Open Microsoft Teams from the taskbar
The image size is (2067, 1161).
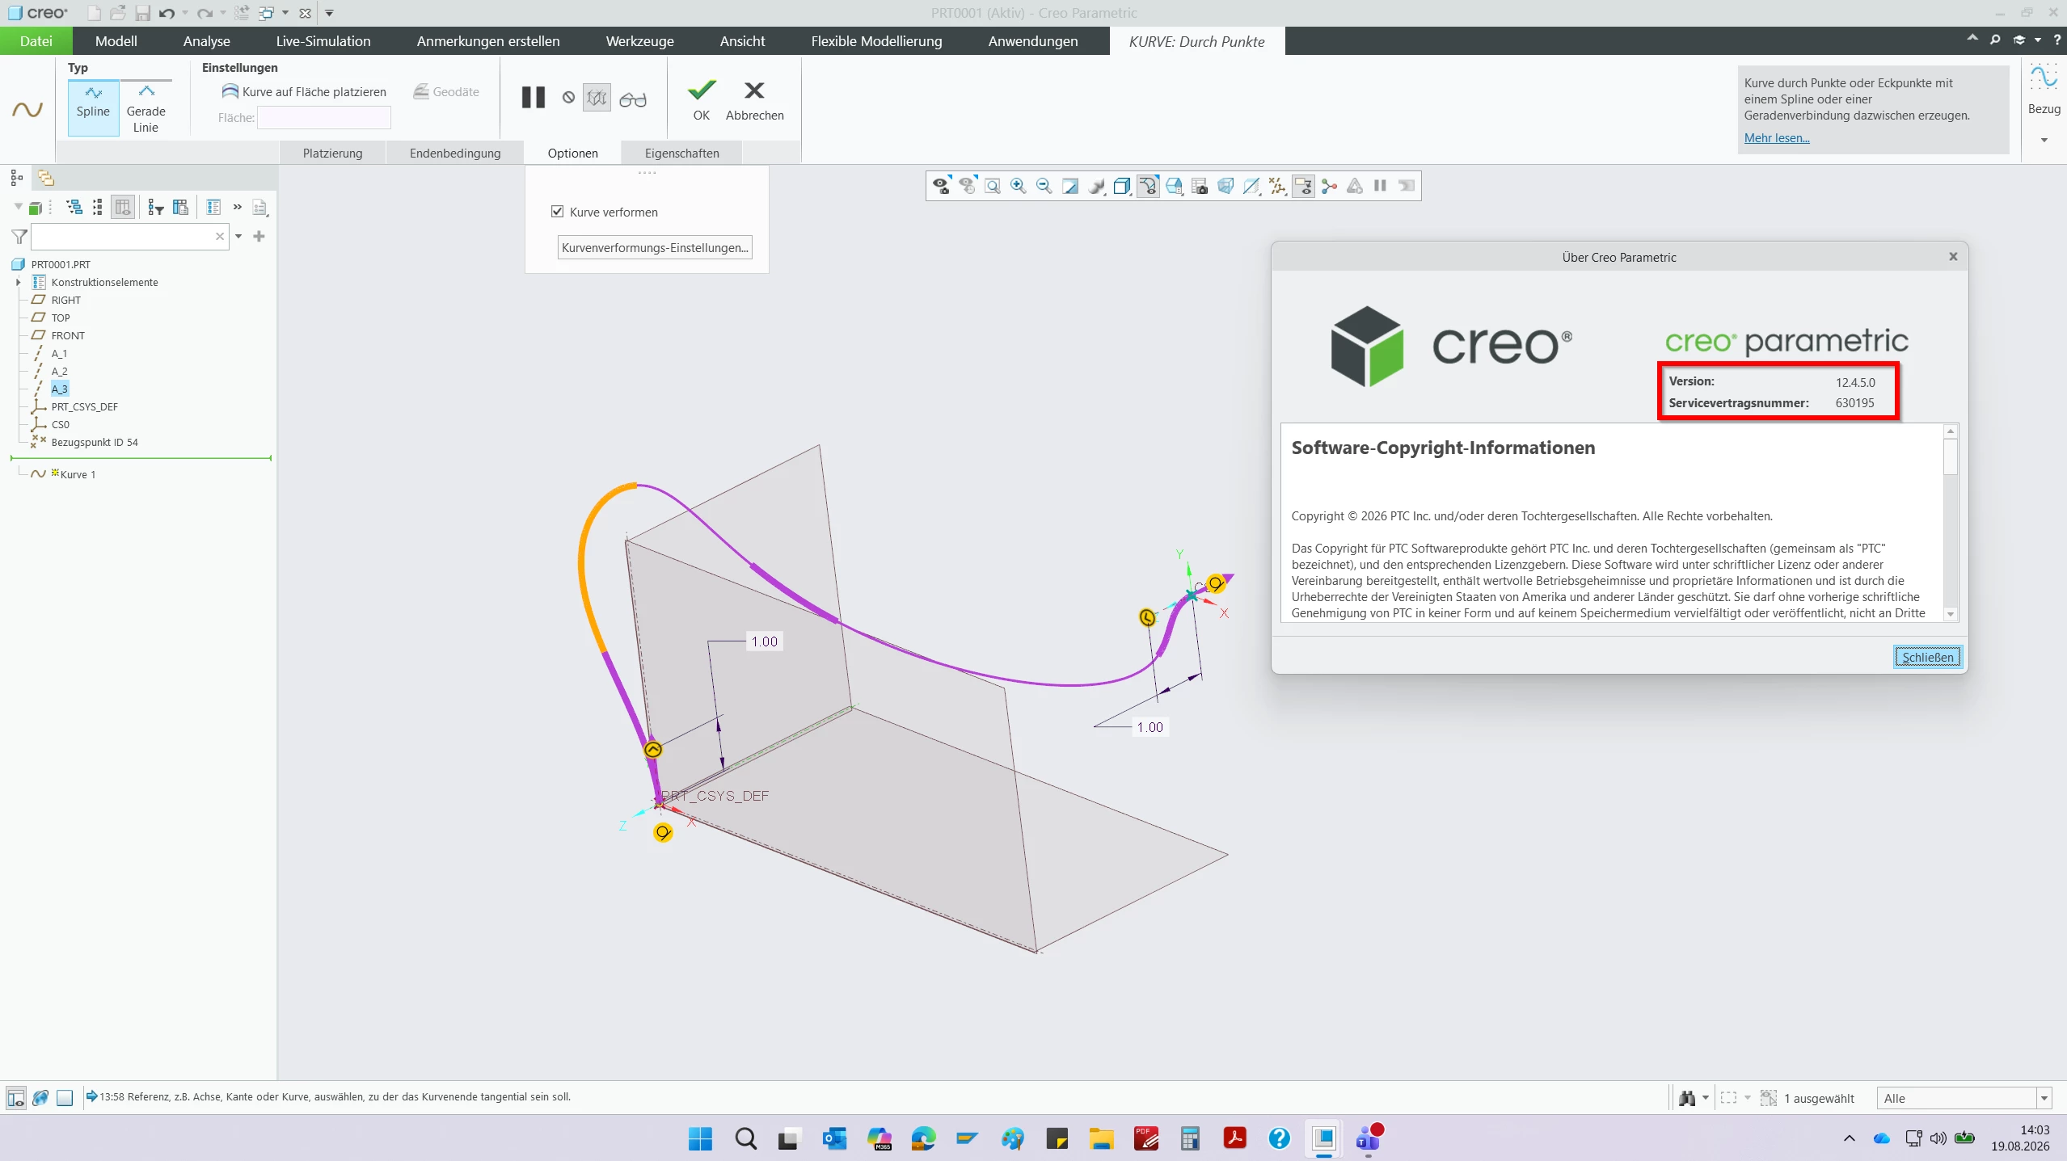point(1369,1139)
